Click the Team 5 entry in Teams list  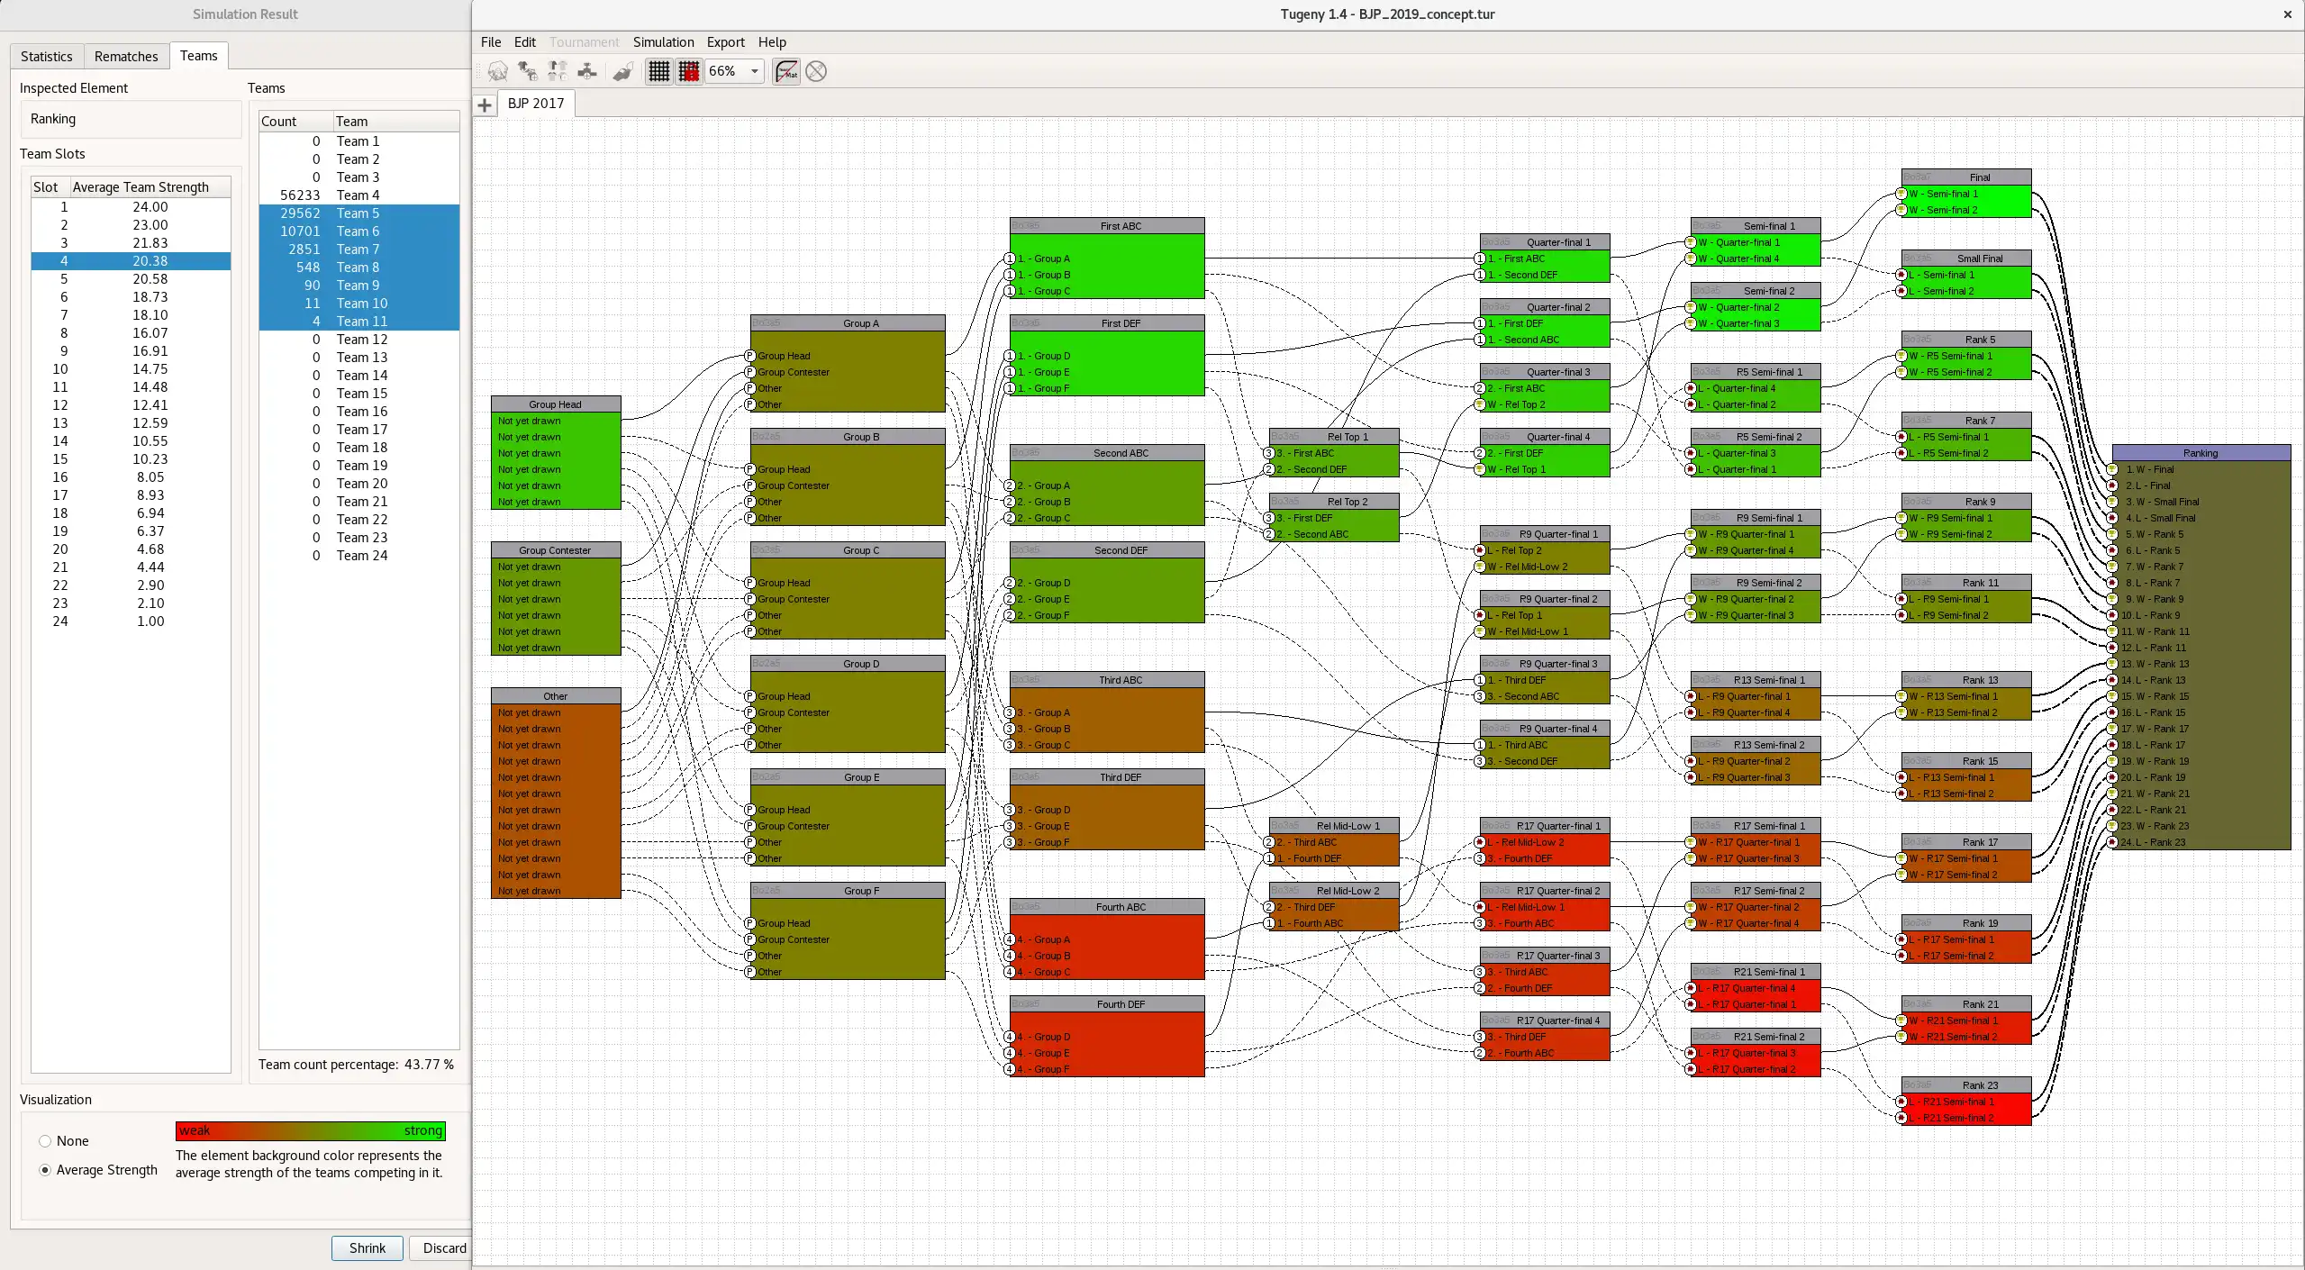tap(357, 213)
